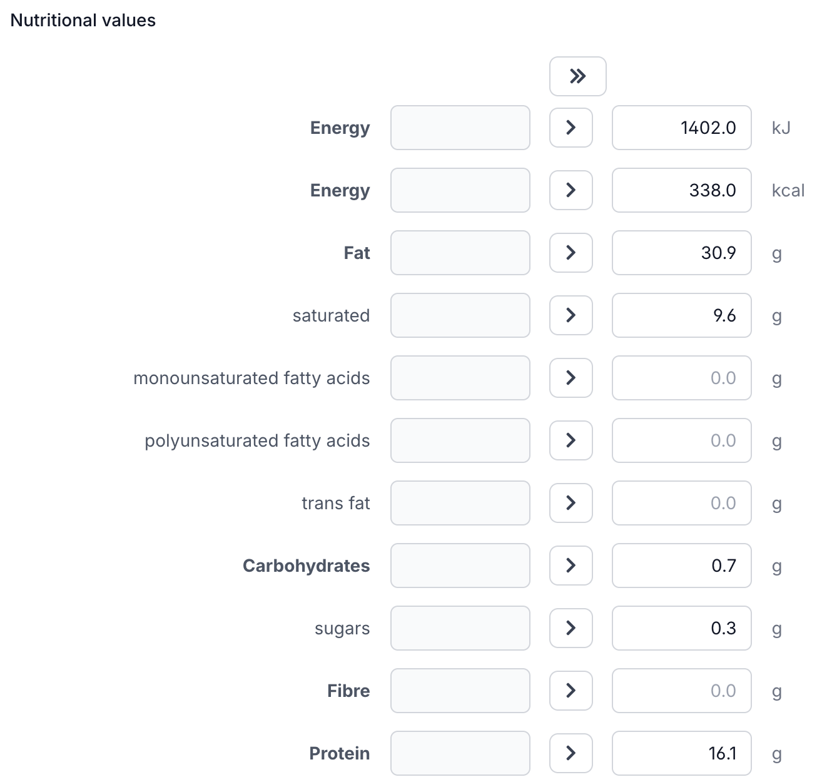The height and width of the screenshot is (782, 832).
Task: Click the Nutritional values heading
Action: [82, 20]
